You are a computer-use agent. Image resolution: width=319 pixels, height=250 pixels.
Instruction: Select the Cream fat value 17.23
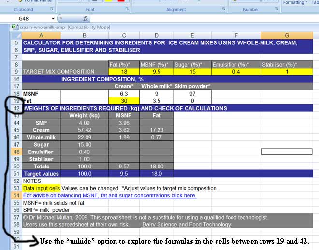(156, 130)
